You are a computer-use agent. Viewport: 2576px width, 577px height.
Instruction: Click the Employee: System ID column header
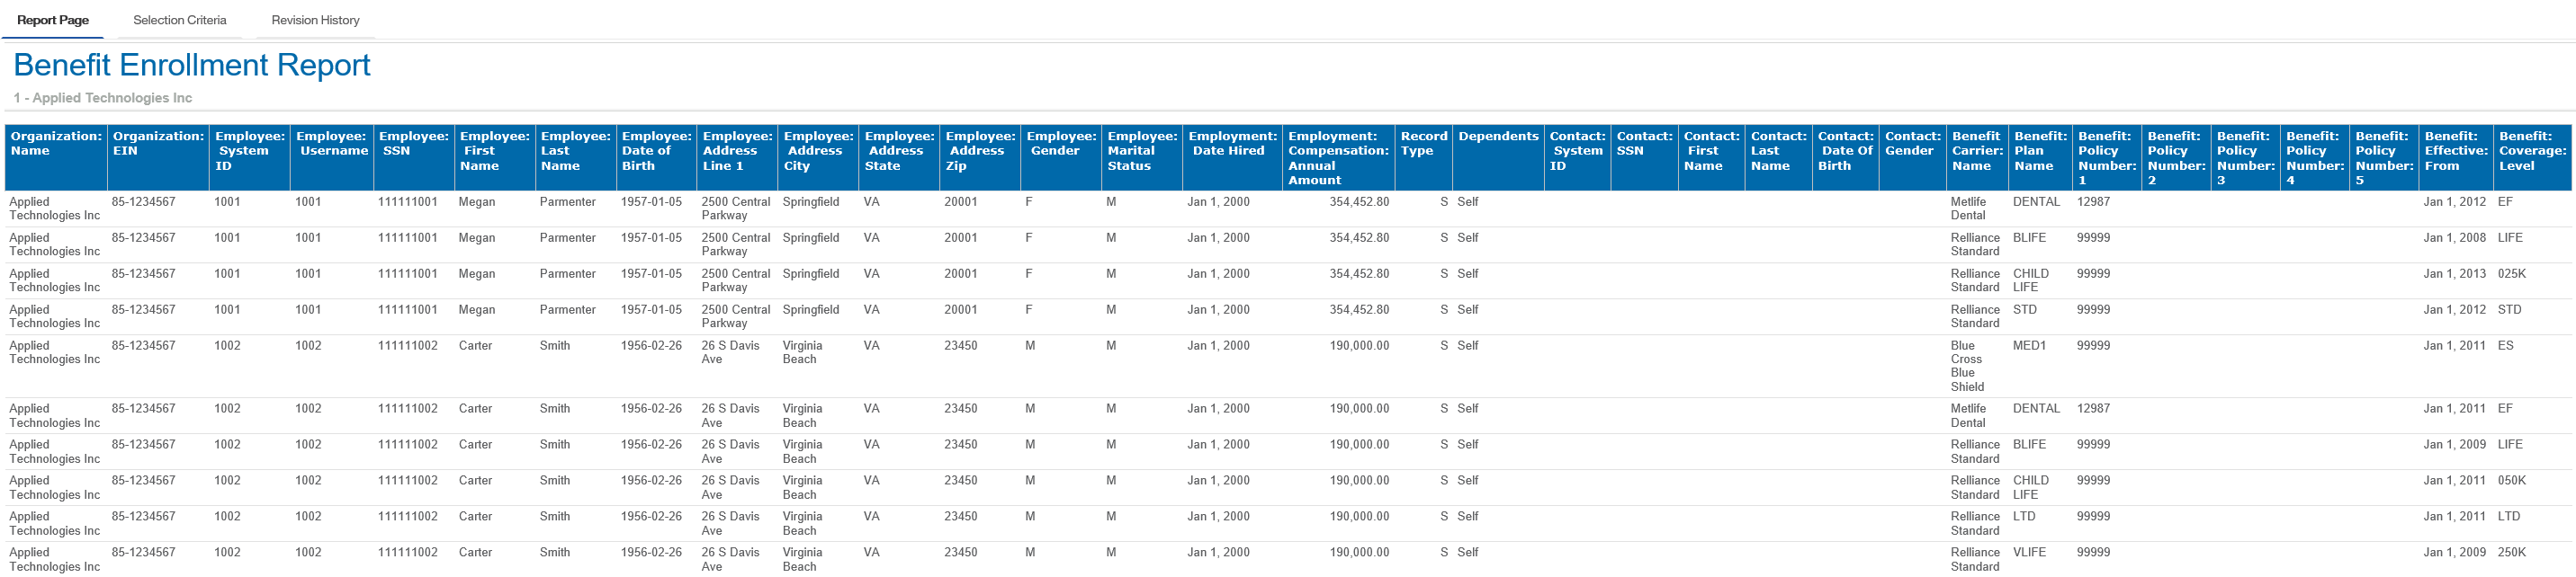pyautogui.click(x=249, y=151)
